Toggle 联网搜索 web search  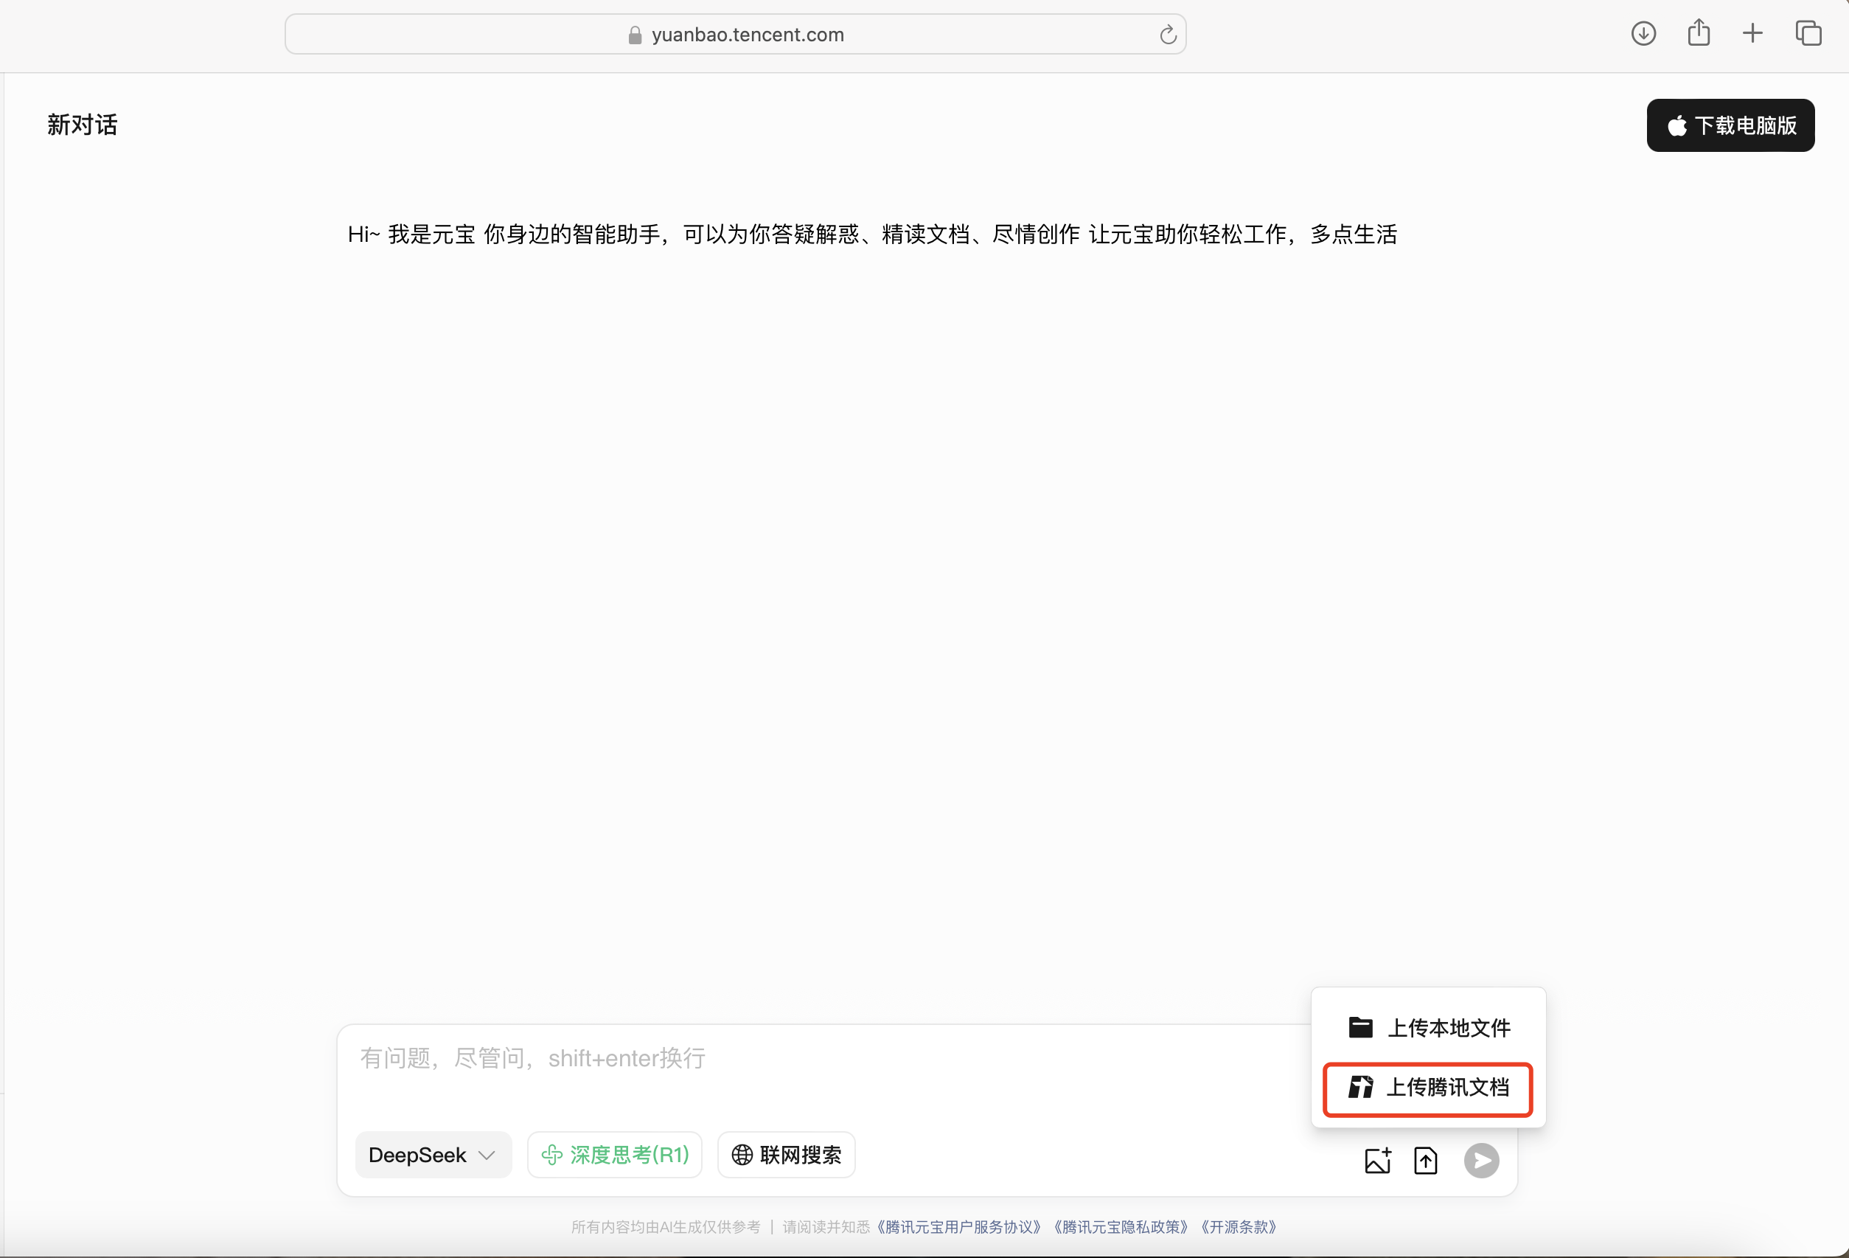786,1155
